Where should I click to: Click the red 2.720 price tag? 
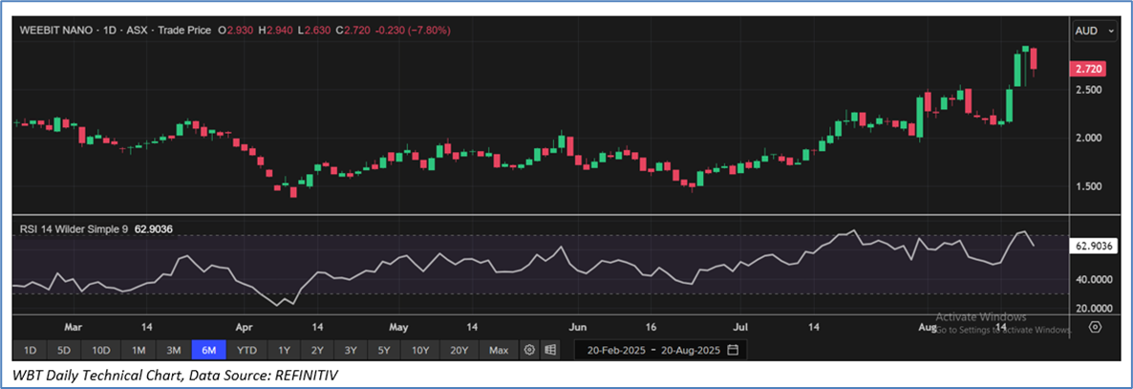(x=1090, y=70)
